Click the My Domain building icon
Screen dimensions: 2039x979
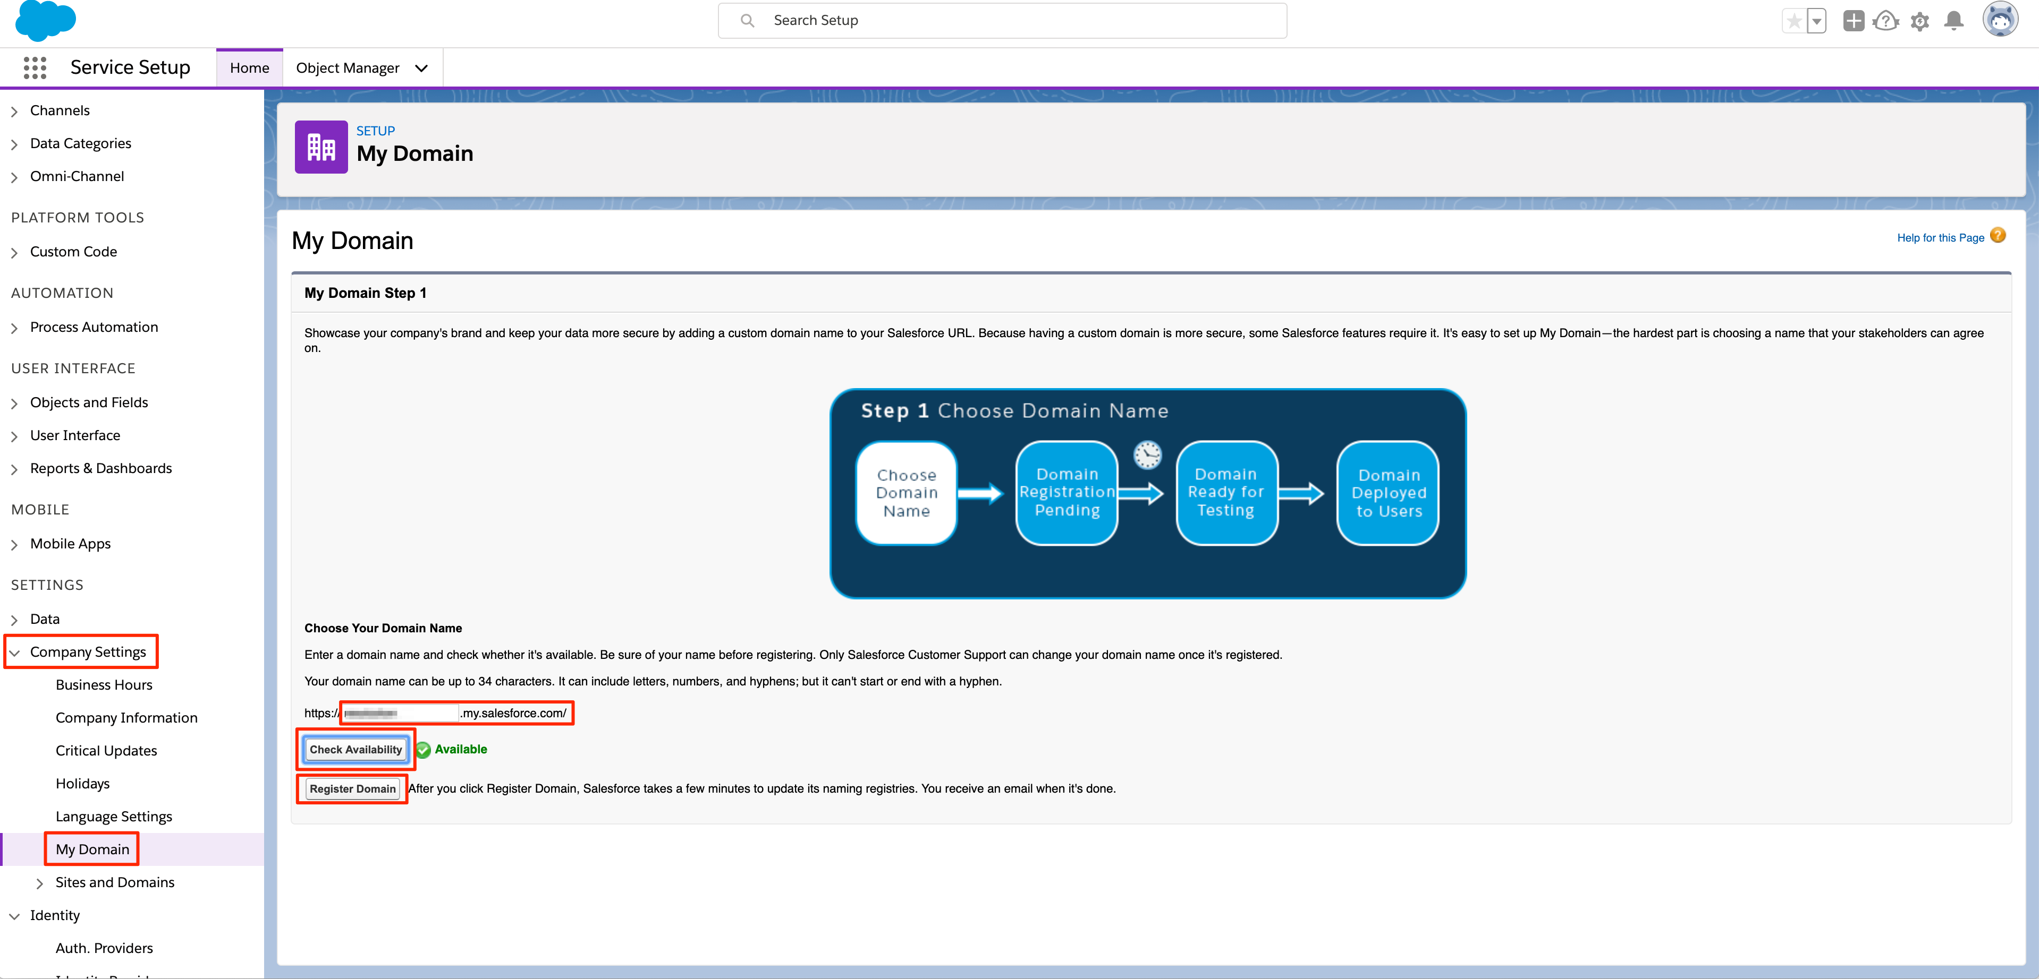coord(321,147)
